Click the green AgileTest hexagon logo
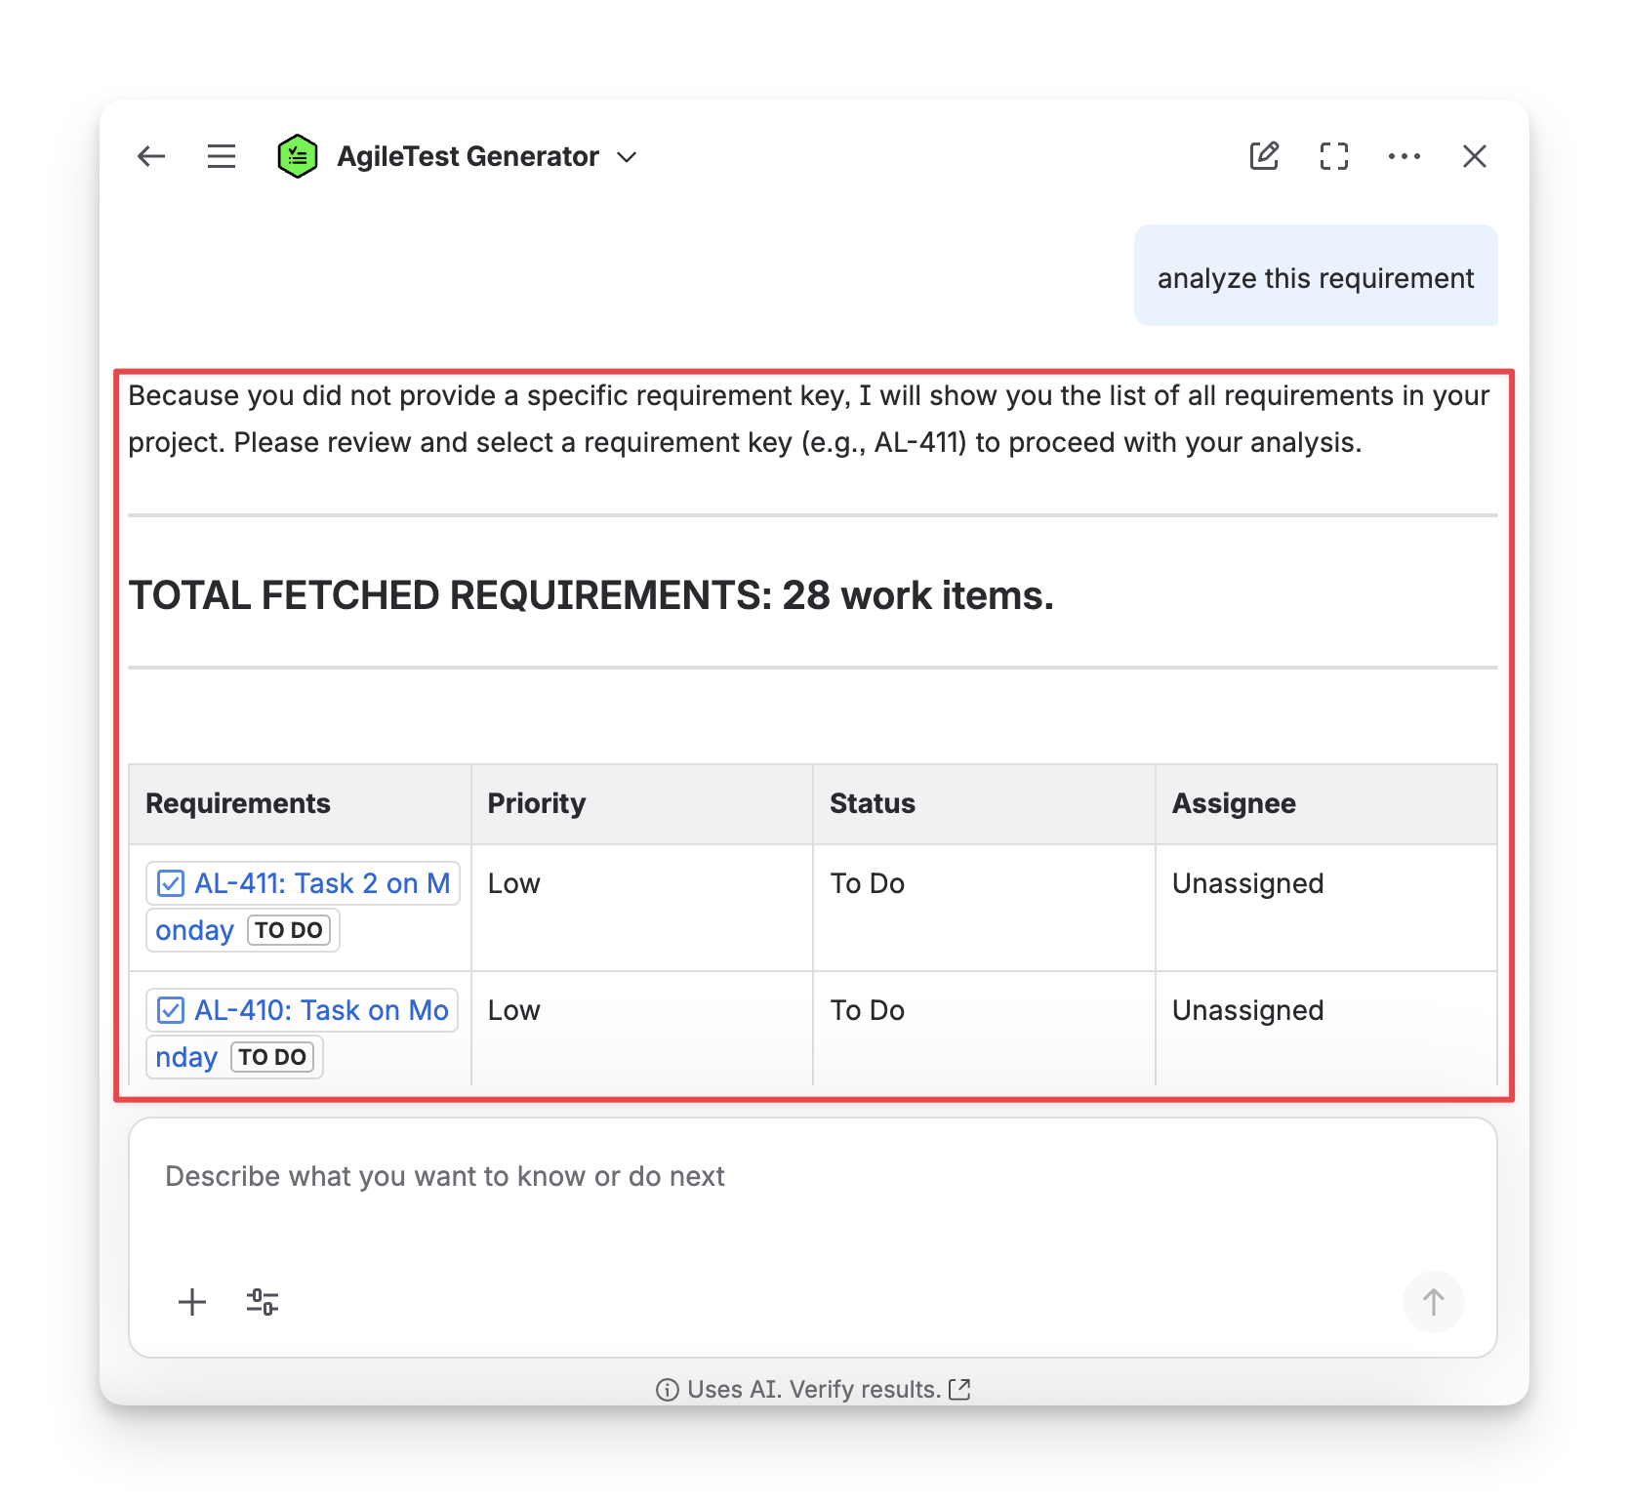The height and width of the screenshot is (1505, 1629). [x=298, y=156]
